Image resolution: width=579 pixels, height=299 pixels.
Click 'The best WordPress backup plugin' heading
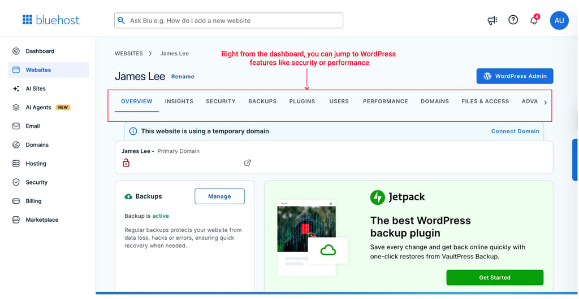point(421,227)
